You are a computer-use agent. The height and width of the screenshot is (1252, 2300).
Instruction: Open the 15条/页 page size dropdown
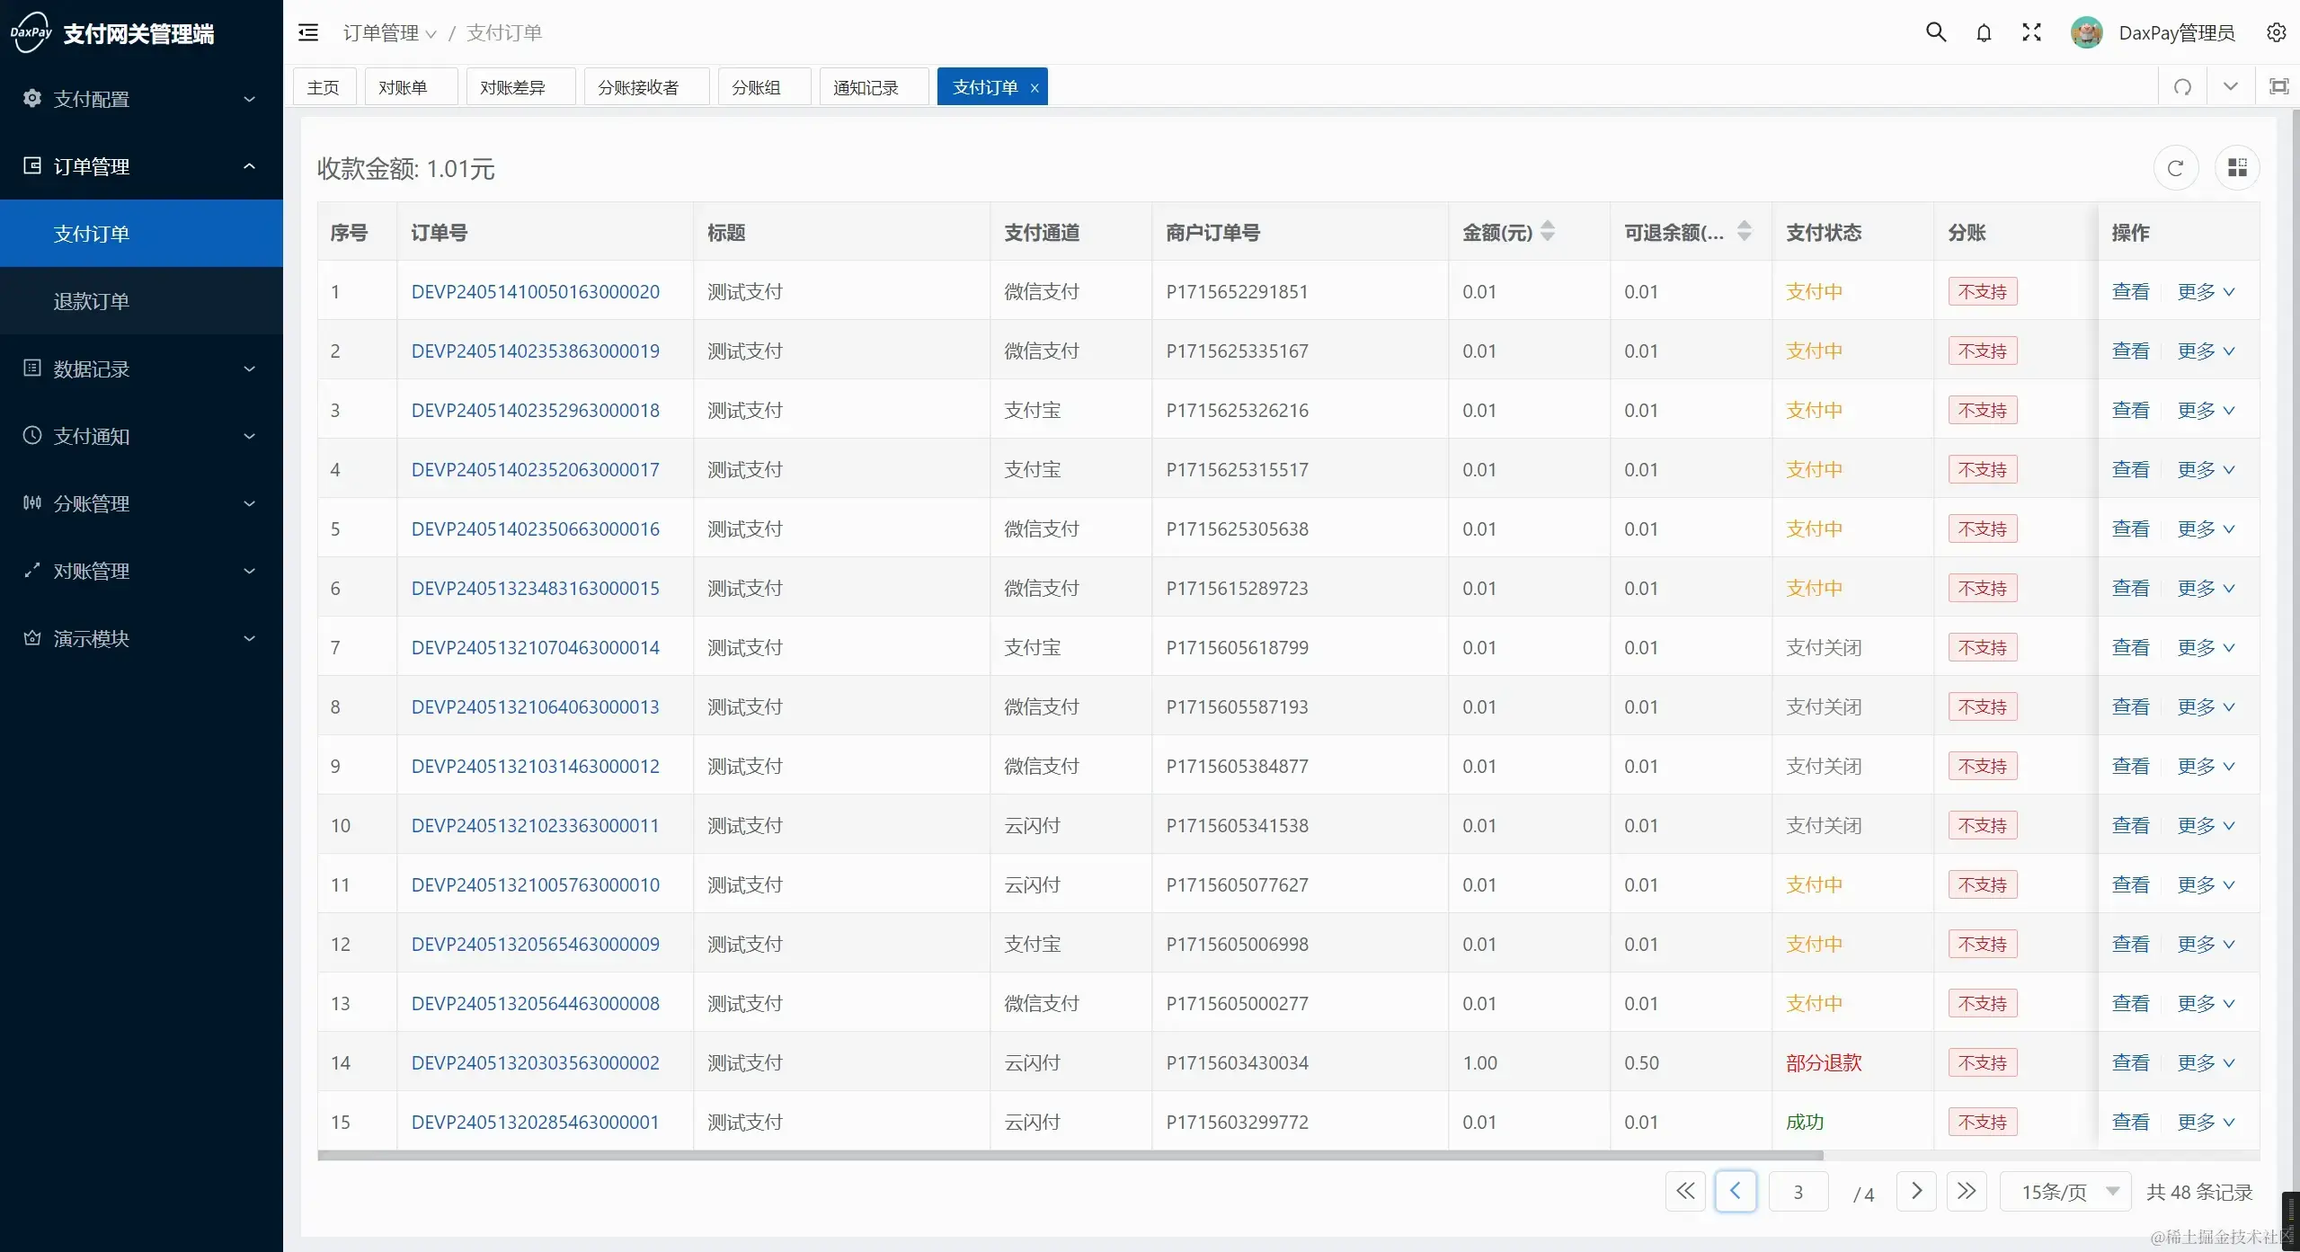click(2064, 1191)
